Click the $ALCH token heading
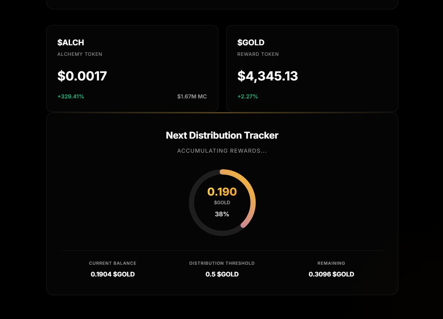The image size is (443, 319). [x=70, y=43]
